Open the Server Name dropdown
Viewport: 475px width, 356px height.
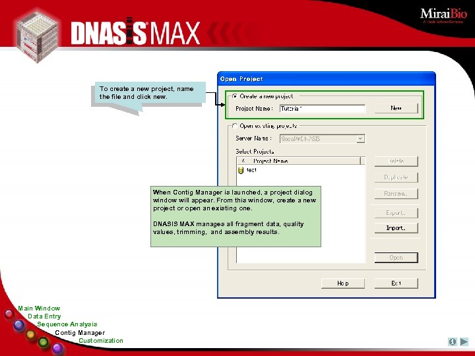pos(360,139)
